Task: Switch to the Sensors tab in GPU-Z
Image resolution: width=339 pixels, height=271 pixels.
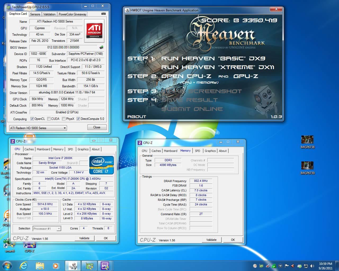Action: coord(35,14)
